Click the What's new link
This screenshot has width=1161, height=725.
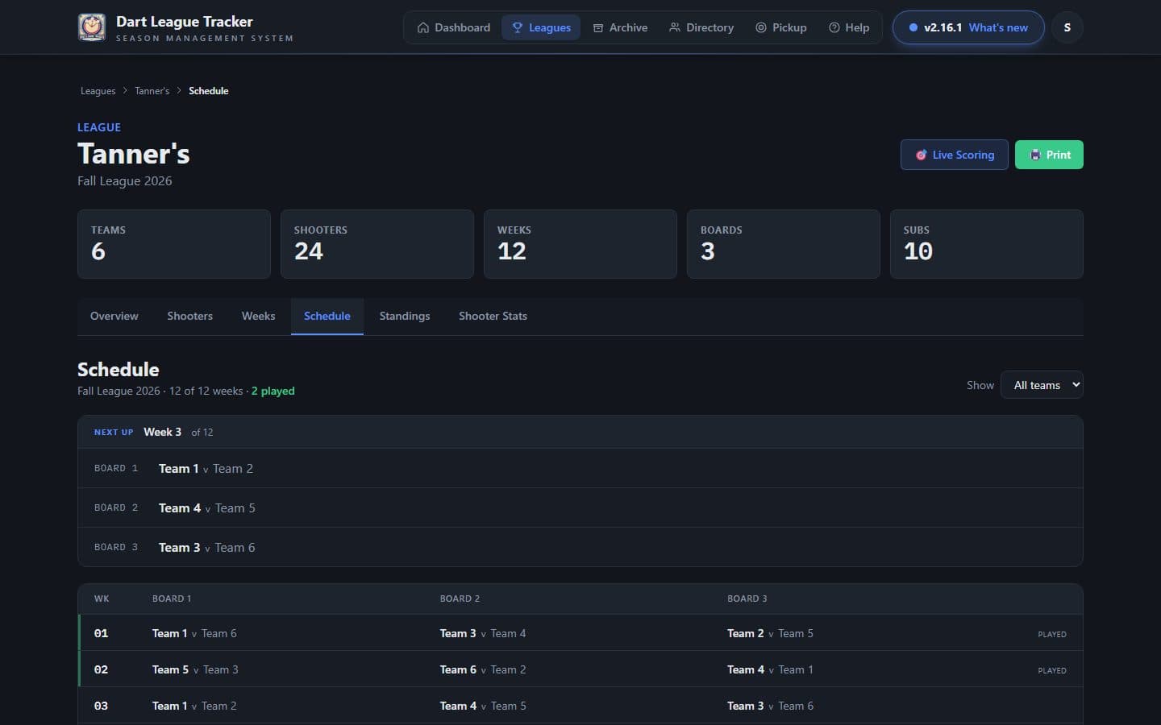pos(998,27)
